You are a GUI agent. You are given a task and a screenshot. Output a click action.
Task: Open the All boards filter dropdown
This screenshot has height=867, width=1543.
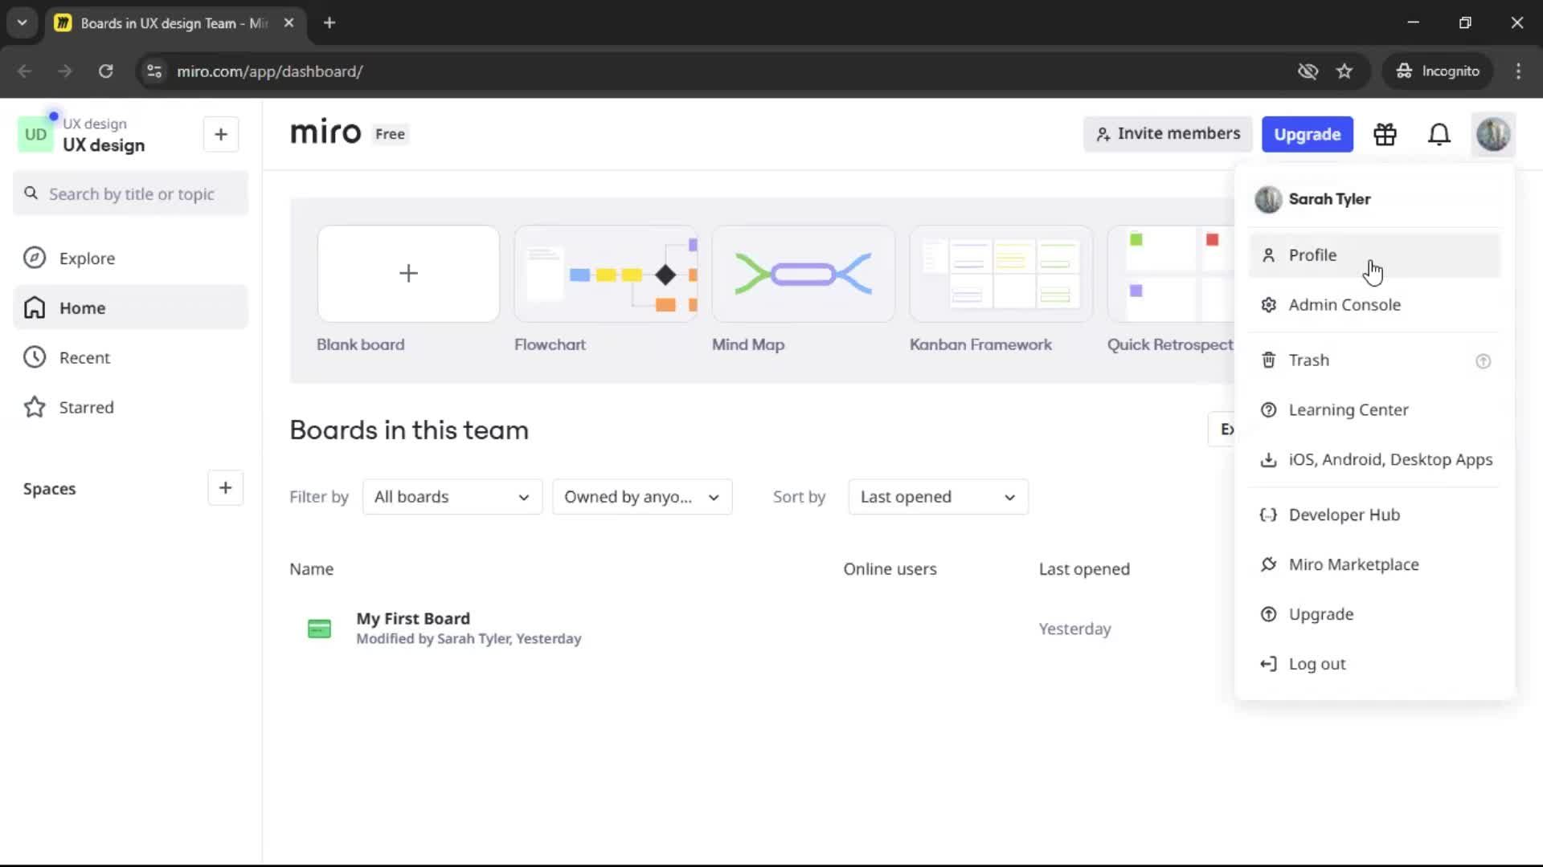click(452, 497)
